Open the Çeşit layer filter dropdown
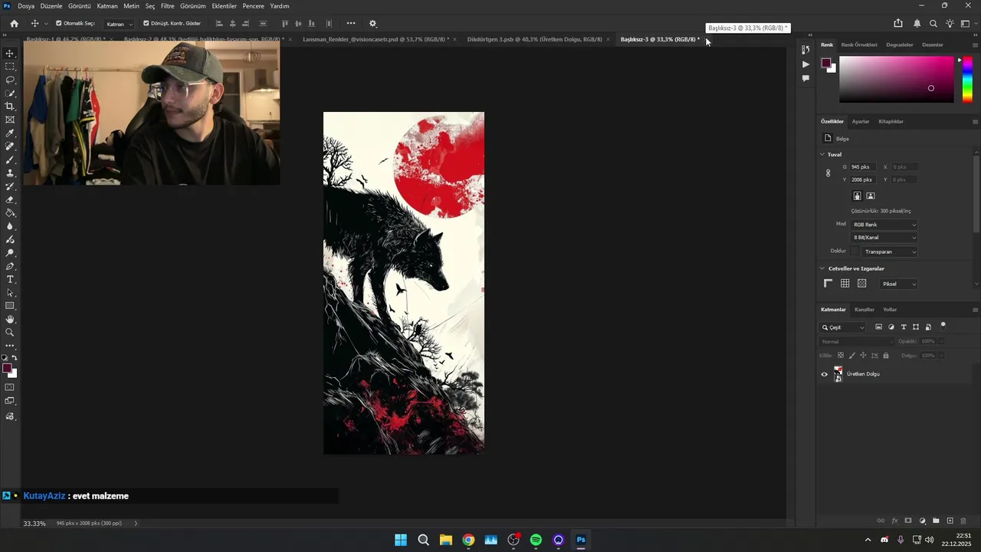Screen dimensions: 981x552 pos(842,327)
